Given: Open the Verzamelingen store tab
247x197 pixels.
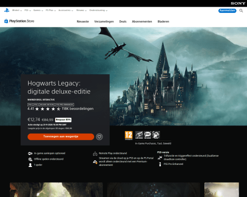Looking at the screenshot, I should [104, 22].
